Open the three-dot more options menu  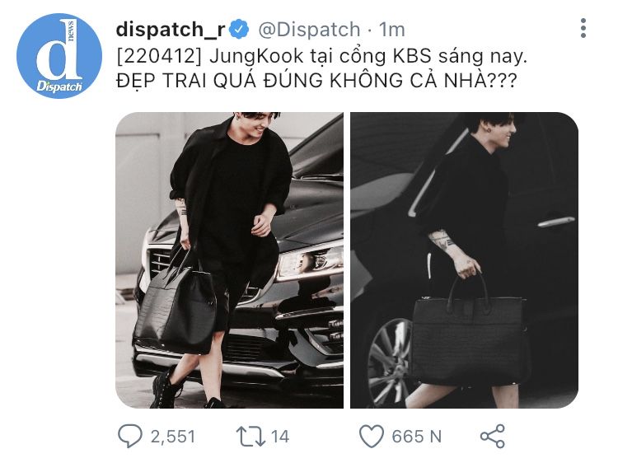(583, 28)
